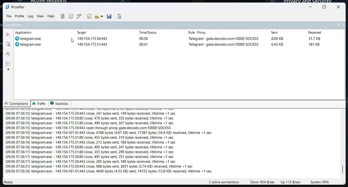Open the Proxification Rules toolbar icon

[x=71, y=16]
